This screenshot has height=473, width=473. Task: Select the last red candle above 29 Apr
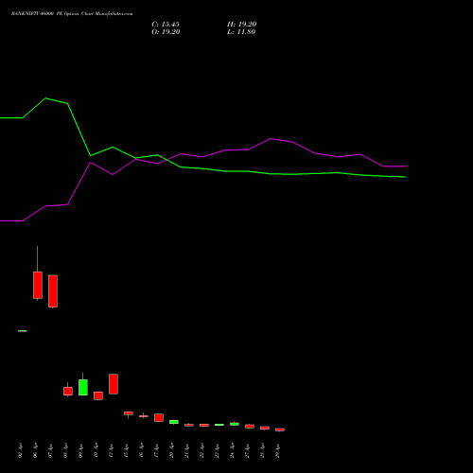280,429
